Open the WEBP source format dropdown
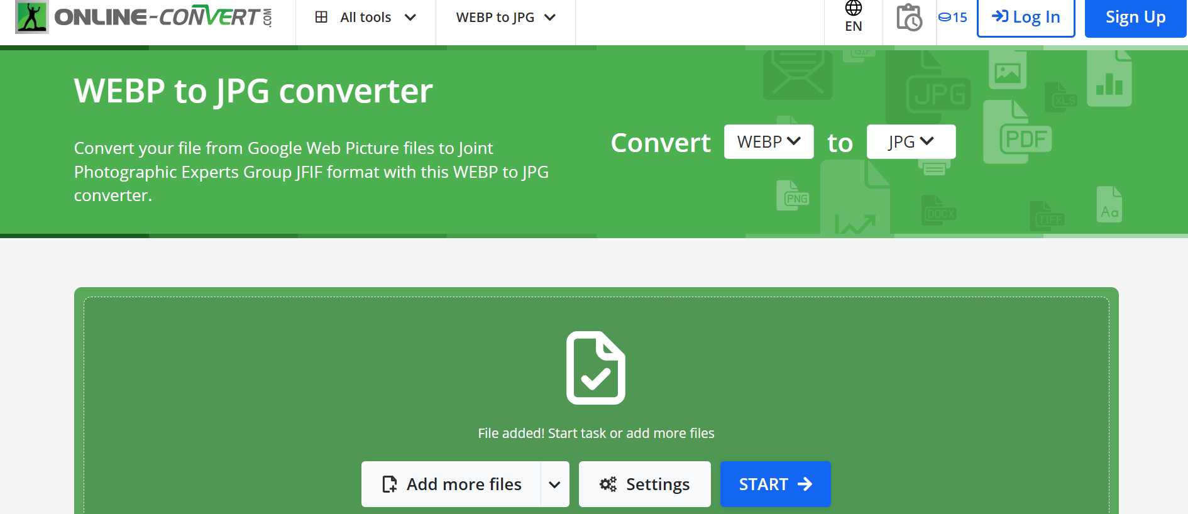This screenshot has height=514, width=1188. (769, 142)
